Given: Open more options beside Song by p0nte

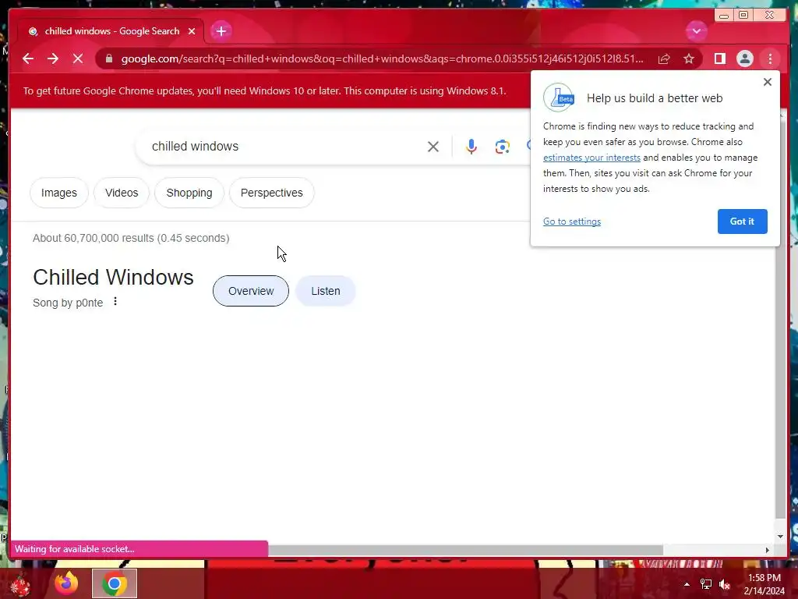Looking at the screenshot, I should point(115,302).
